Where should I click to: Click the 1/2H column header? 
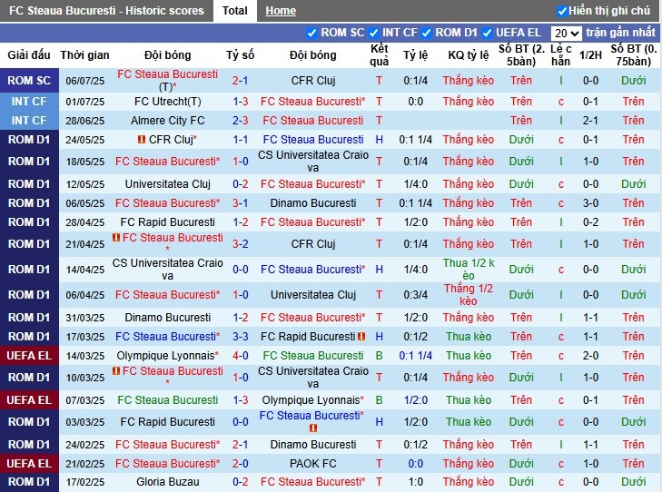[x=590, y=54]
